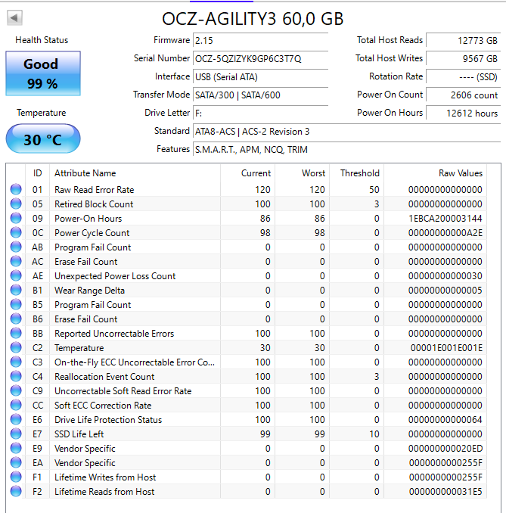Screen dimensions: 506x513
Task: Click the Firmware version field
Action: click(260, 40)
